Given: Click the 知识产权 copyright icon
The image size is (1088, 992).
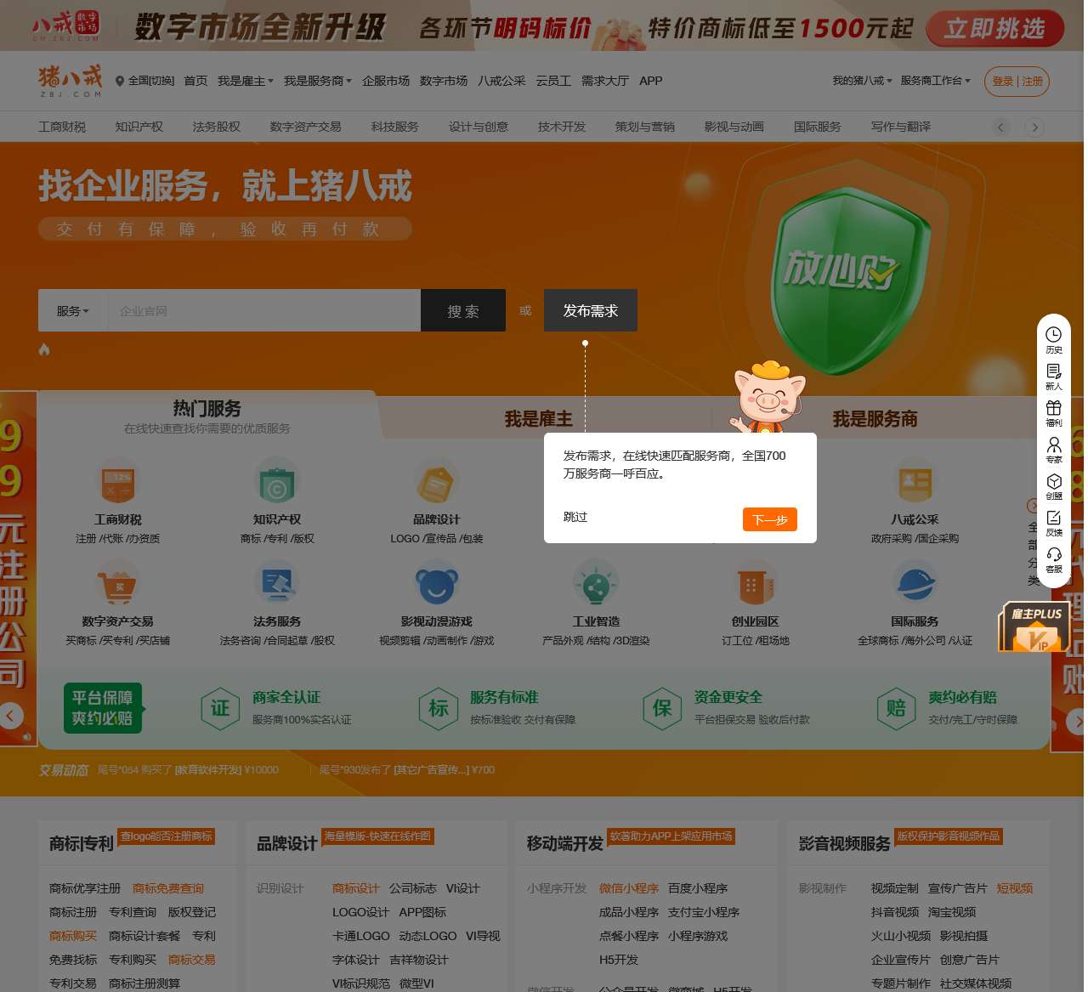Looking at the screenshot, I should [x=276, y=482].
